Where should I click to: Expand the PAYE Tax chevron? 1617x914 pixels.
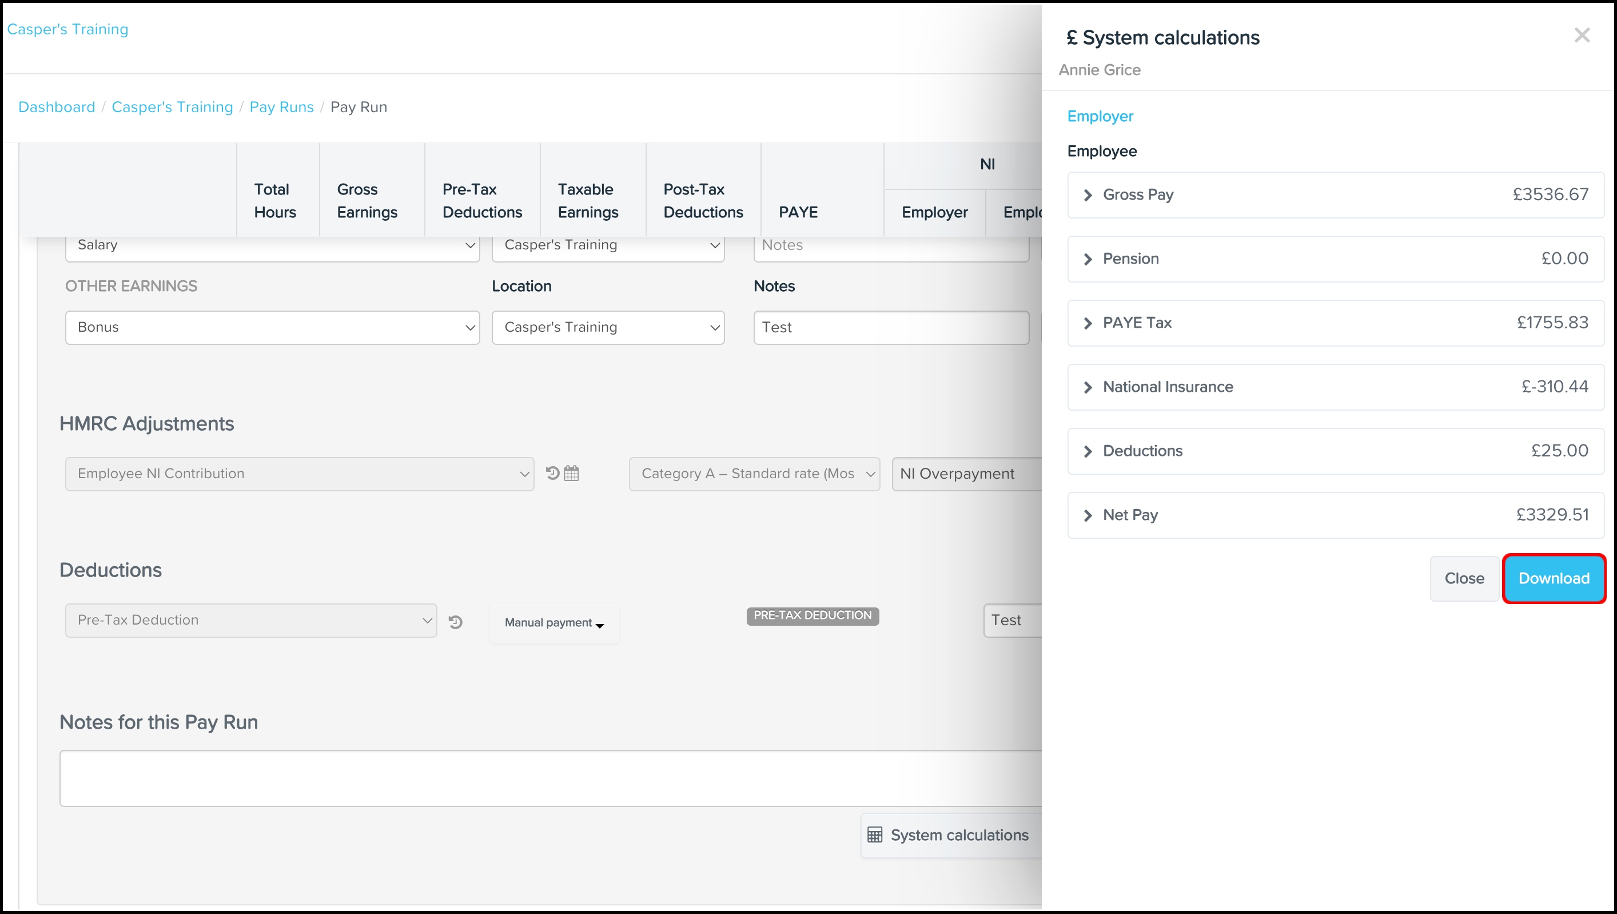[1088, 323]
